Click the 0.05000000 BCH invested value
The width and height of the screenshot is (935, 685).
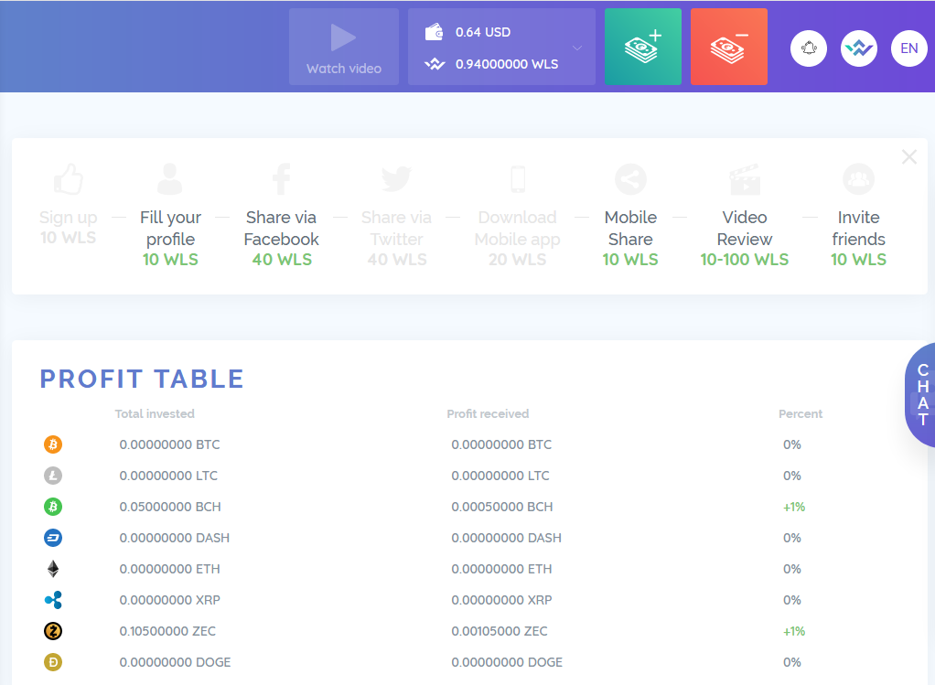coord(170,507)
